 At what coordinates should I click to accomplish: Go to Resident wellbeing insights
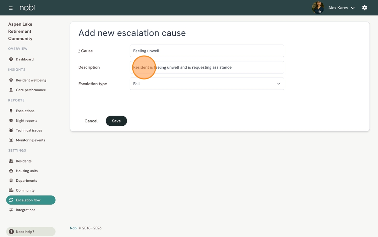(x=31, y=80)
